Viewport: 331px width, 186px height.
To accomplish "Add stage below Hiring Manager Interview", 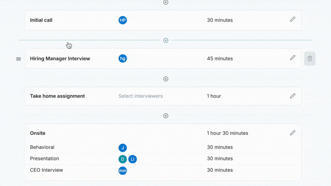I will click(x=166, y=79).
